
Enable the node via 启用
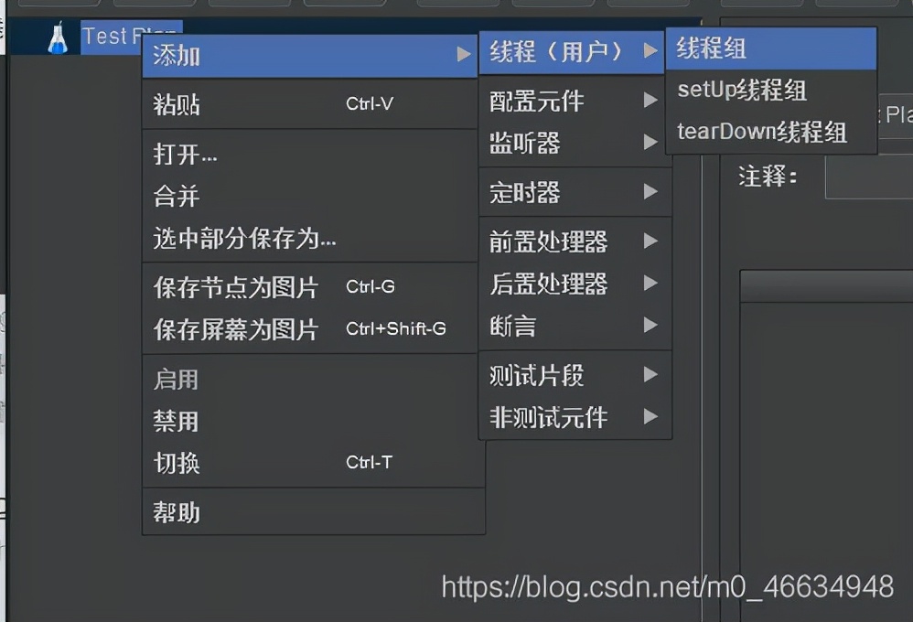tap(176, 379)
